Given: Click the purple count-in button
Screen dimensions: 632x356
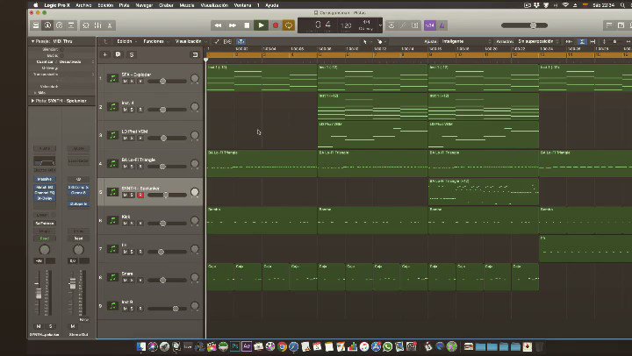Looking at the screenshot, I should click(x=429, y=25).
